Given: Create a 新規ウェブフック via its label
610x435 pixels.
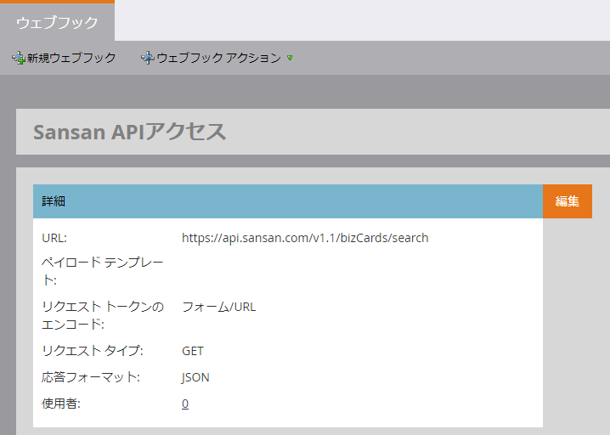Looking at the screenshot, I should 71,58.
